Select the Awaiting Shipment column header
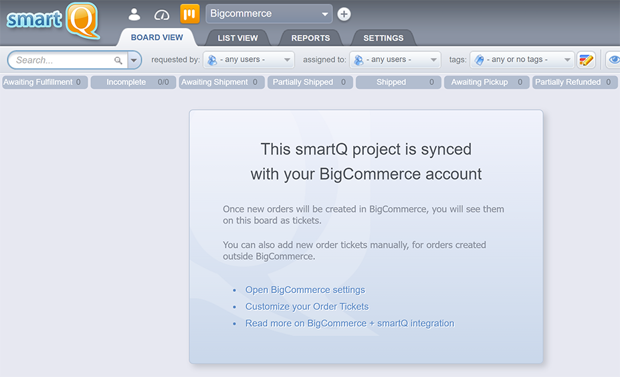 [x=221, y=82]
